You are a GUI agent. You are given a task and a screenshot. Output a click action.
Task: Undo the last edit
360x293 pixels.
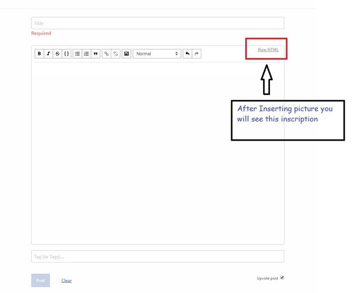click(x=187, y=54)
